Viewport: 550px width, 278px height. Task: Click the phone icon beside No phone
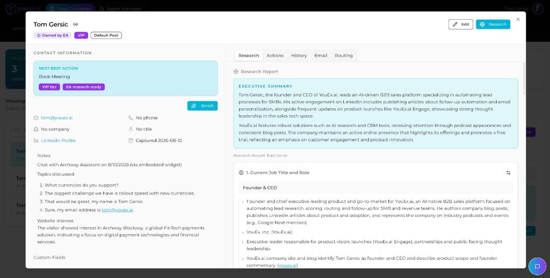coord(131,118)
